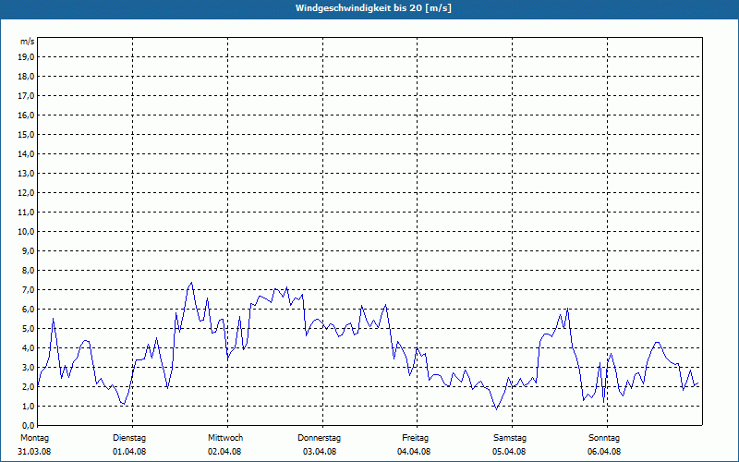Click the 17,0 axis label
The height and width of the screenshot is (462, 739).
coord(26,96)
